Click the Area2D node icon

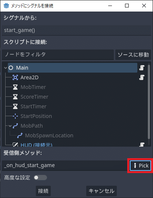15,77
